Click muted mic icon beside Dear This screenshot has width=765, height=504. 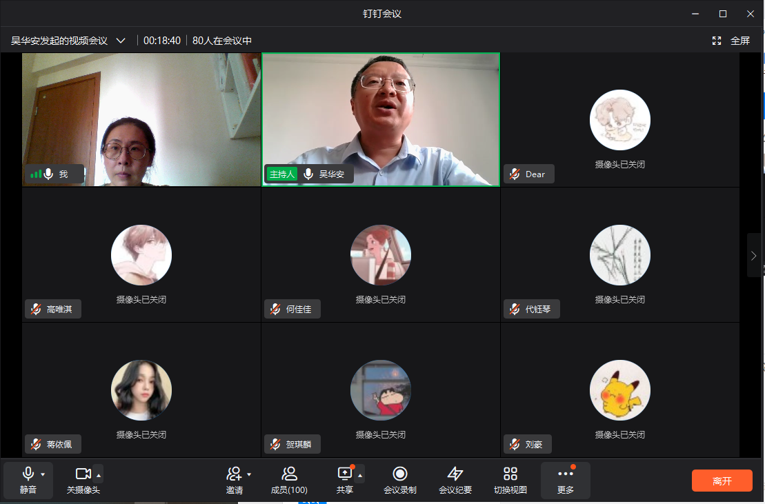(x=515, y=174)
